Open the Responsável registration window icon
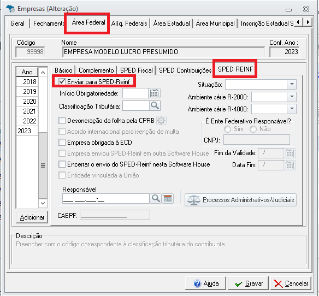This screenshot has height=296, width=319. pos(168,198)
